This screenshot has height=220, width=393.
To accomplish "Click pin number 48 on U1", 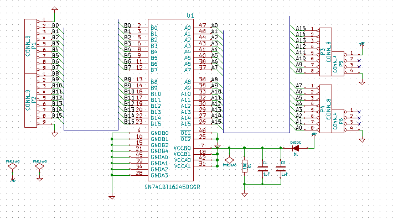I will (202, 130).
